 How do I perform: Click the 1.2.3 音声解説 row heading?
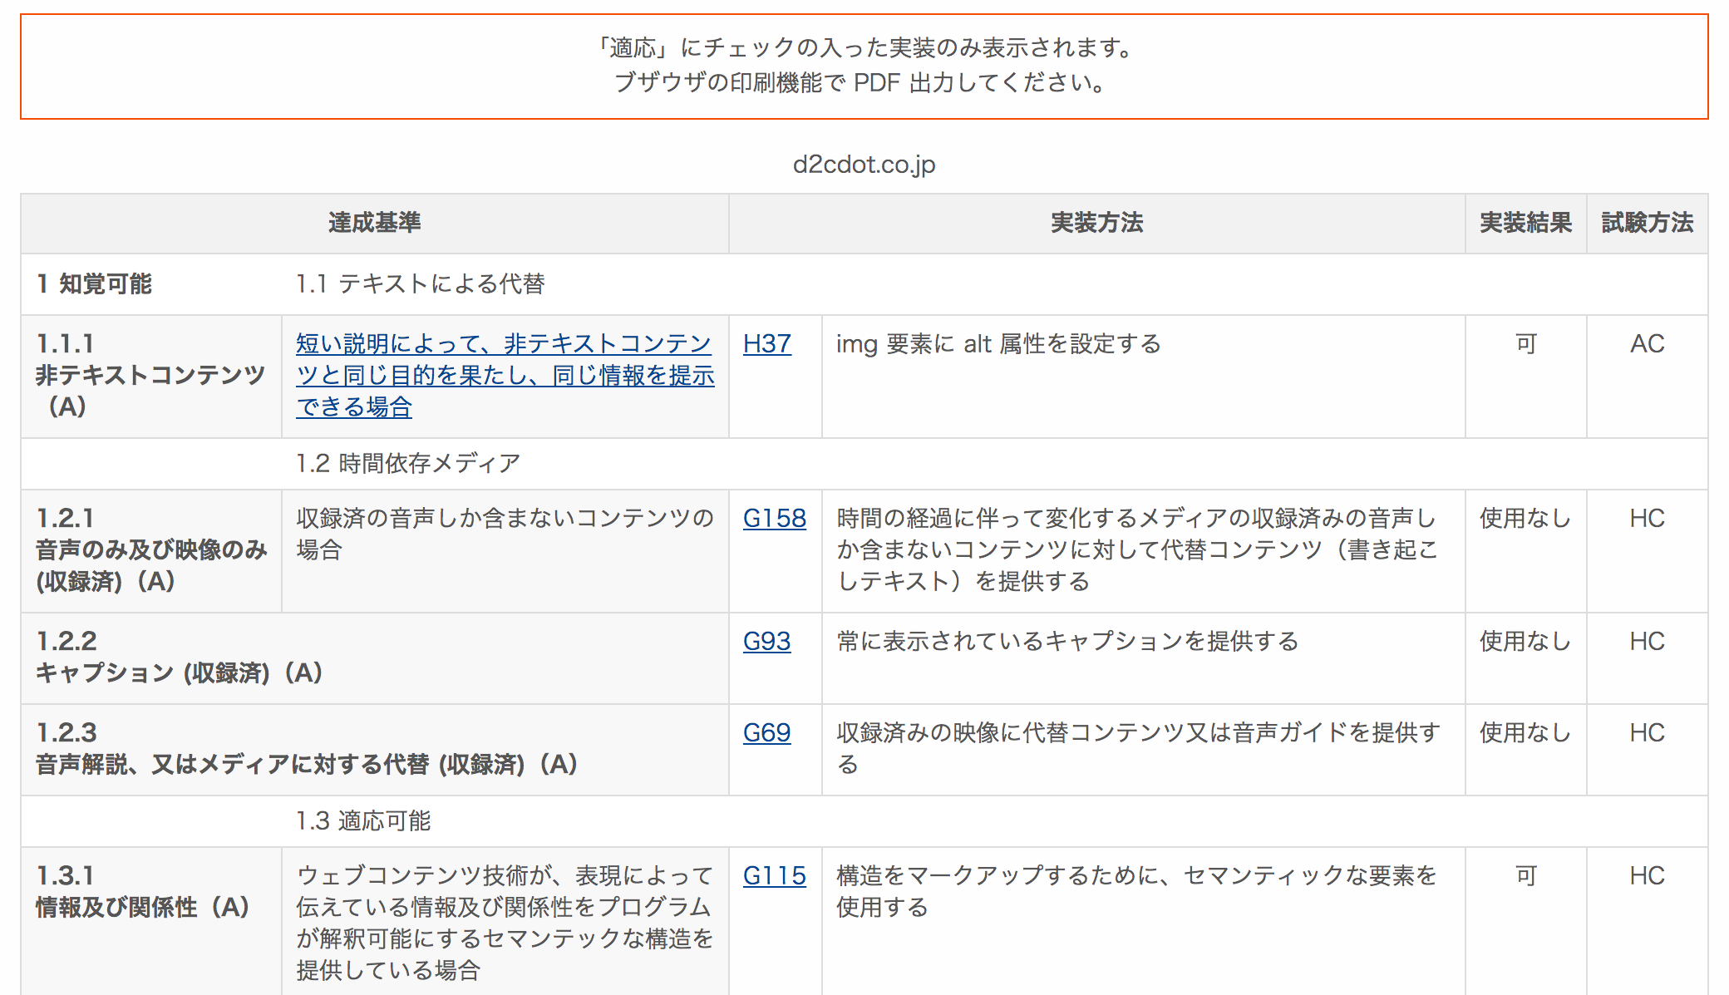pos(306,748)
